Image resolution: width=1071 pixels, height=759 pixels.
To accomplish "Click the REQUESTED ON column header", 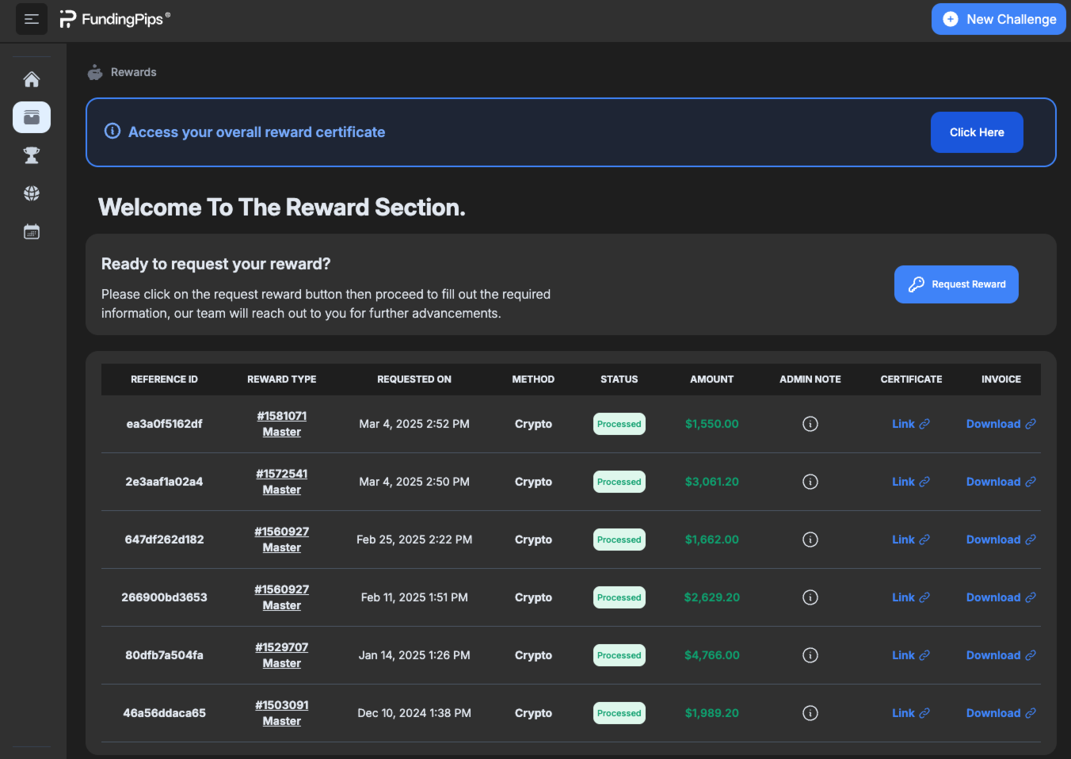I will (414, 379).
